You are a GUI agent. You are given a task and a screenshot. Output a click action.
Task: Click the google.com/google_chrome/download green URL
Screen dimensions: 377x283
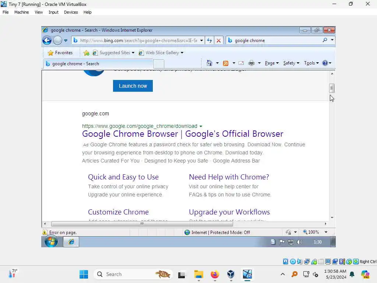click(140, 126)
